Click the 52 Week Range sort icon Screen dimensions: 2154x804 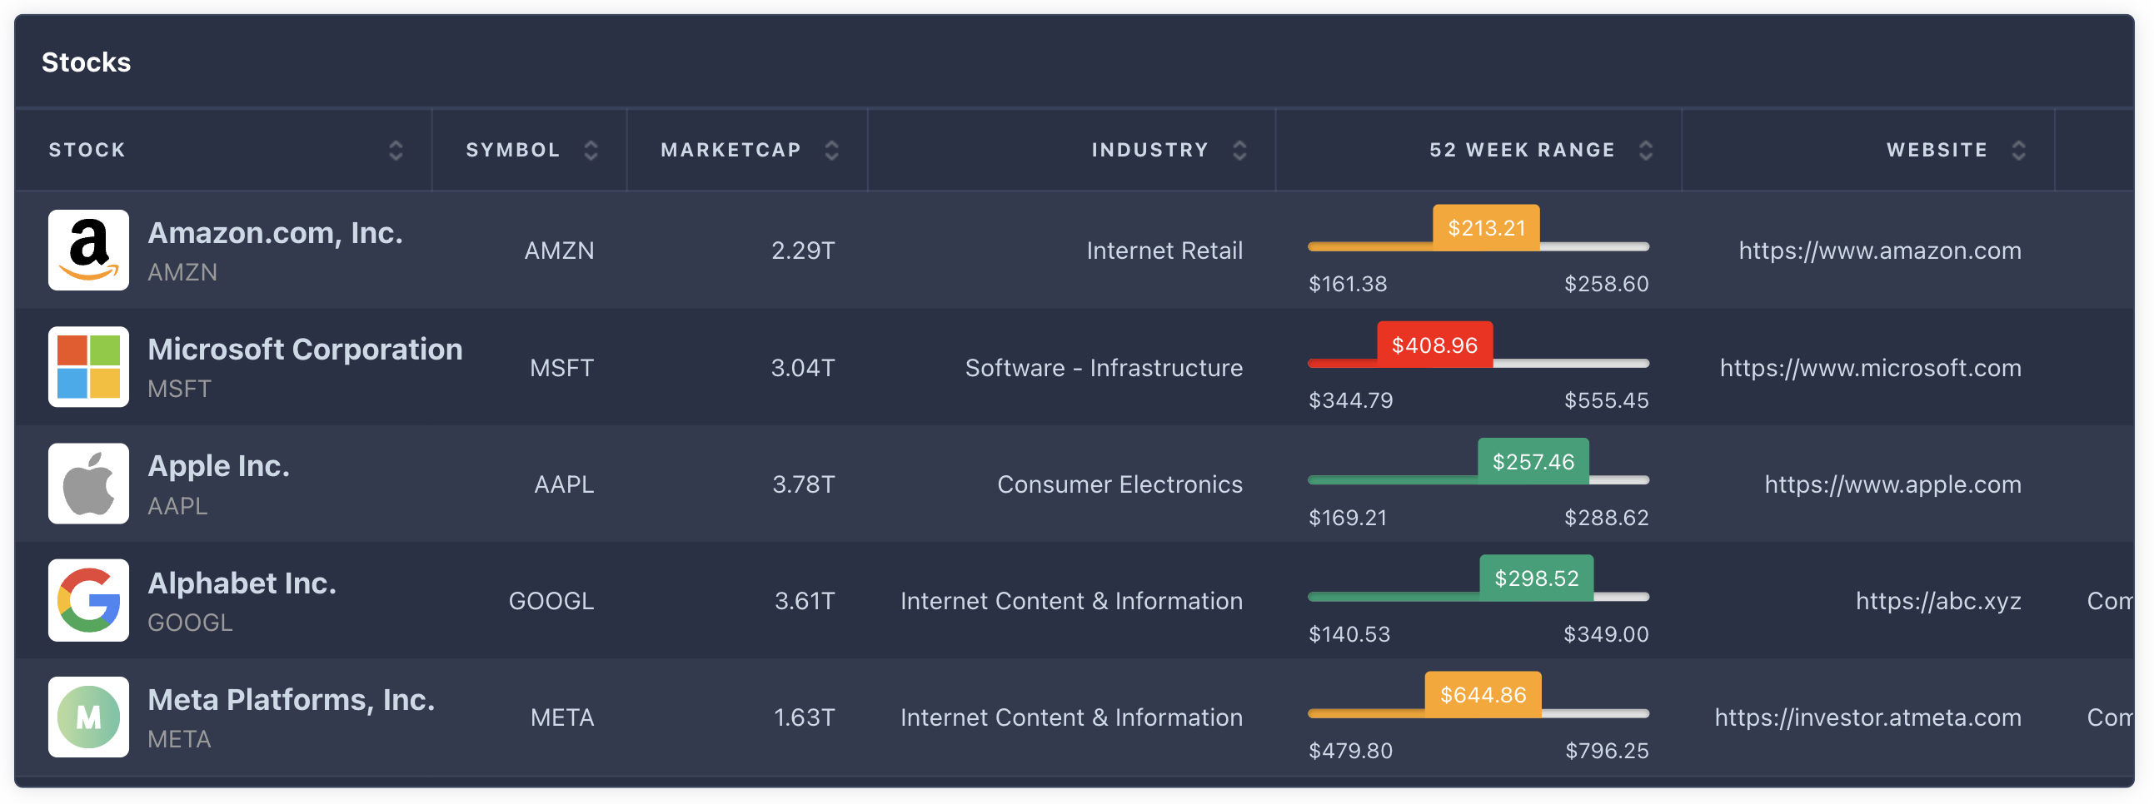pyautogui.click(x=1646, y=151)
